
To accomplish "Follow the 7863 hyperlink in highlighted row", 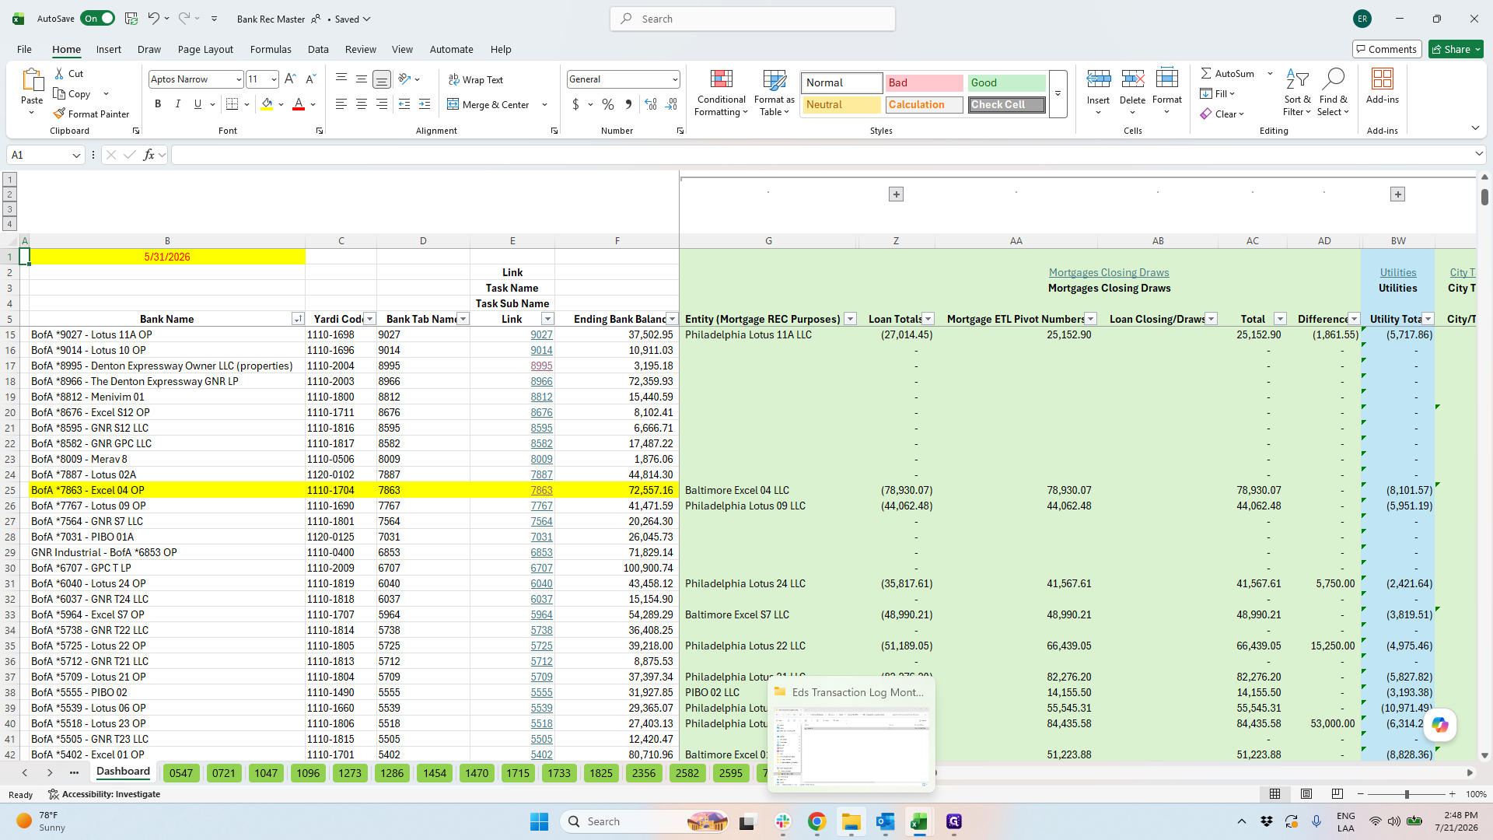I will pyautogui.click(x=542, y=490).
